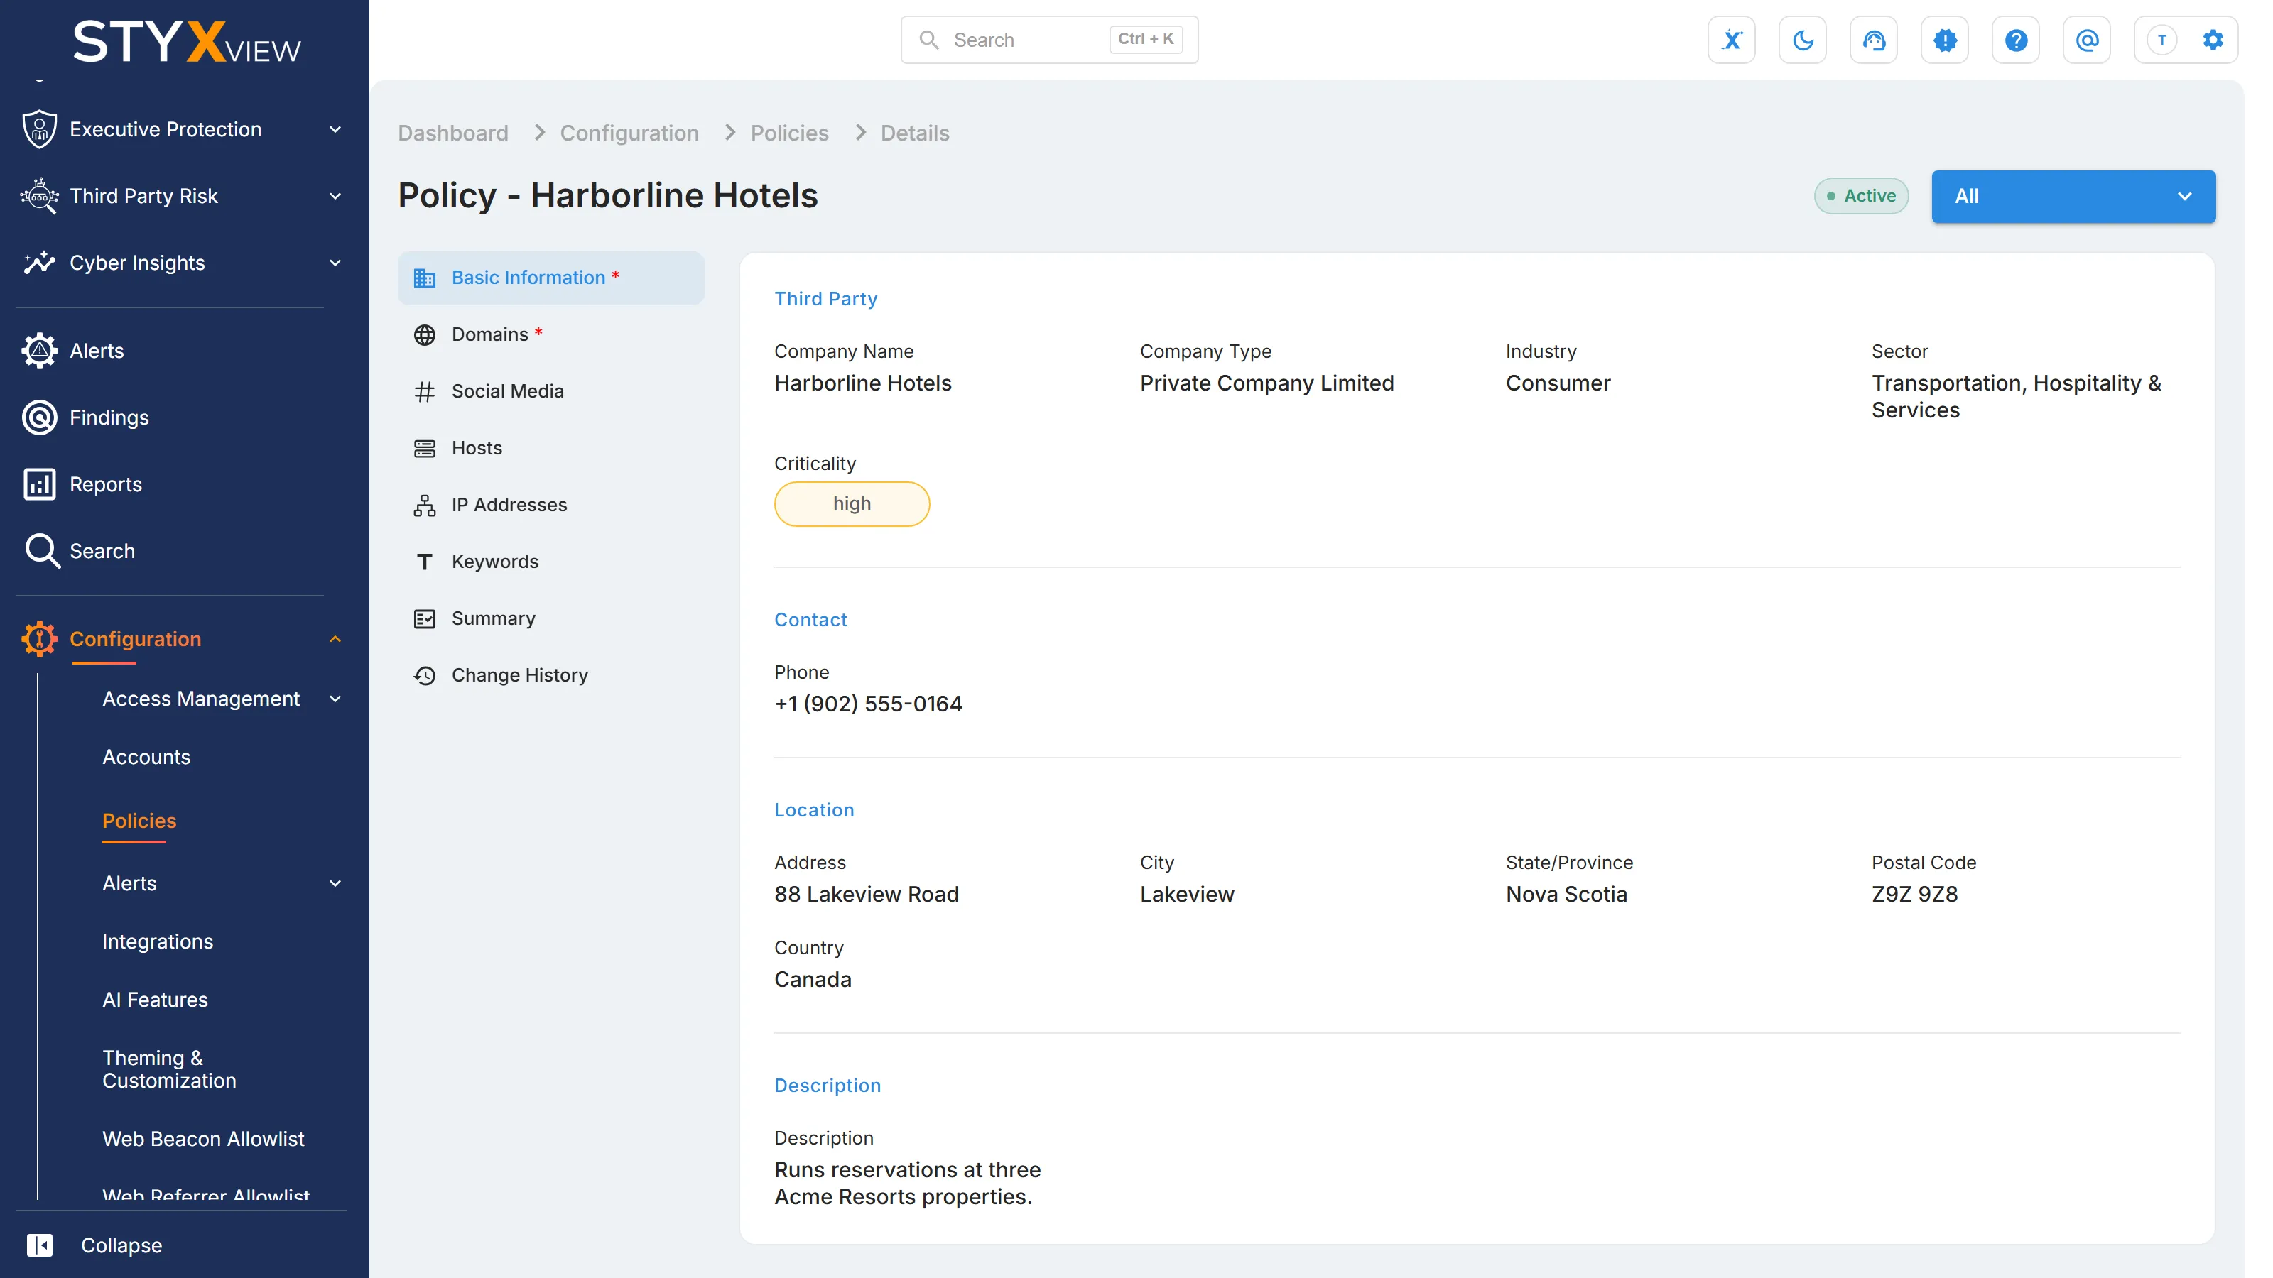Viewport: 2273px width, 1278px height.
Task: Click the StyxView X logo button in top bar
Action: pos(1731,40)
